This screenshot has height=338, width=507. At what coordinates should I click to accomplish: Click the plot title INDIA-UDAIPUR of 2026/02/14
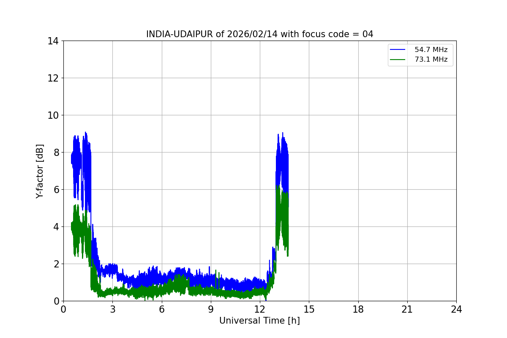point(259,34)
